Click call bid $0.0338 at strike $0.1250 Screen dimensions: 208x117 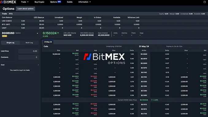(75, 81)
